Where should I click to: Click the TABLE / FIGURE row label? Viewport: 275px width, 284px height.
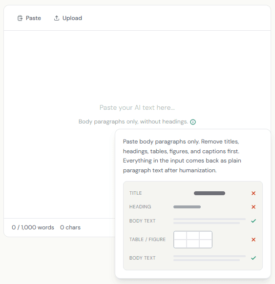(148, 240)
